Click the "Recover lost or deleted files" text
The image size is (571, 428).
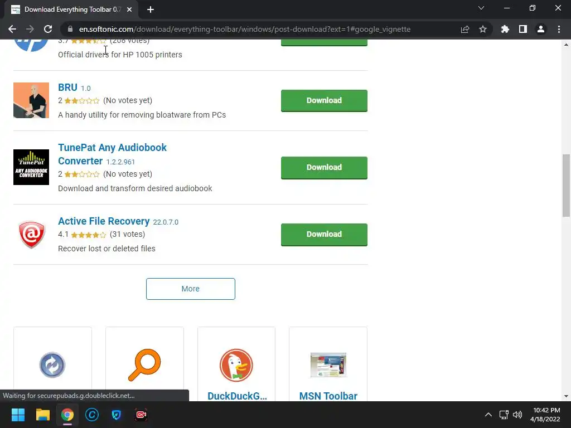107,249
